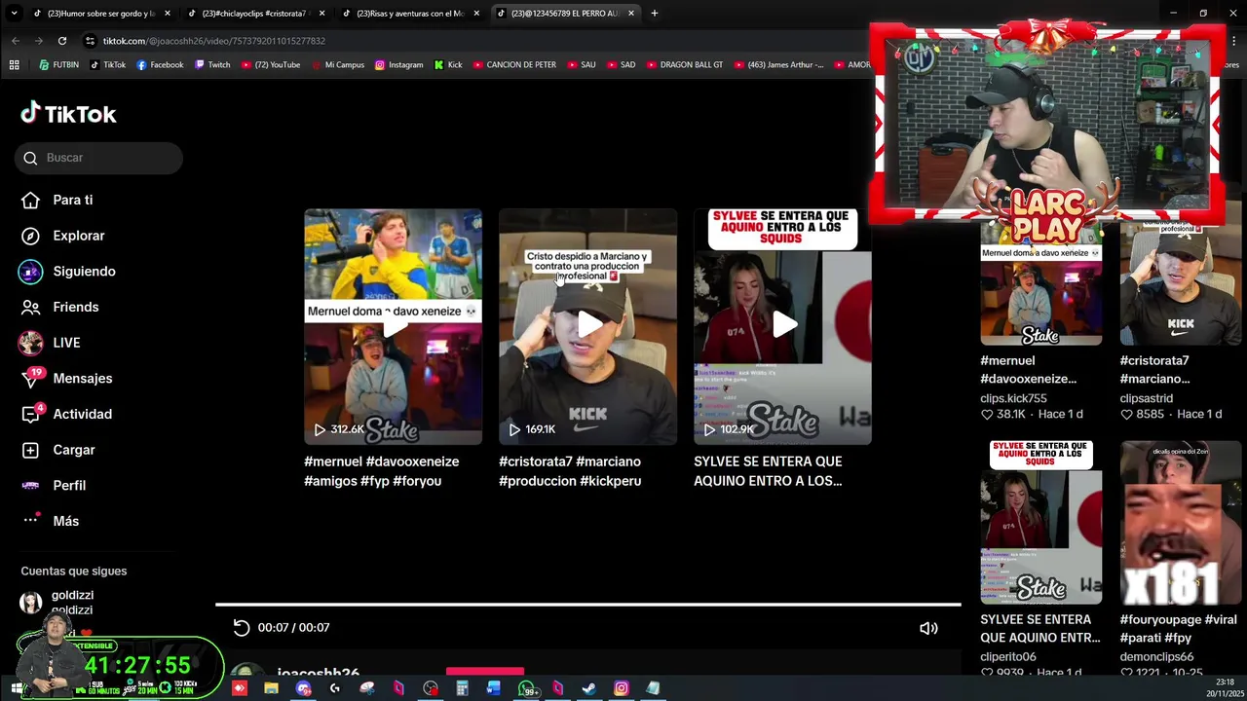The height and width of the screenshot is (701, 1247).
Task: Open the James Arthur bookmark
Action: [x=777, y=65]
